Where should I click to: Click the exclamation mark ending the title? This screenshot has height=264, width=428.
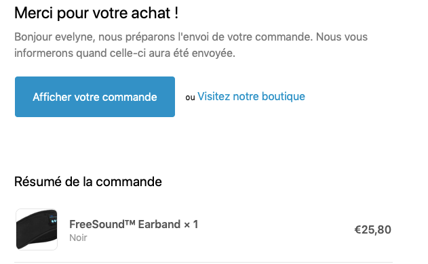point(176,13)
